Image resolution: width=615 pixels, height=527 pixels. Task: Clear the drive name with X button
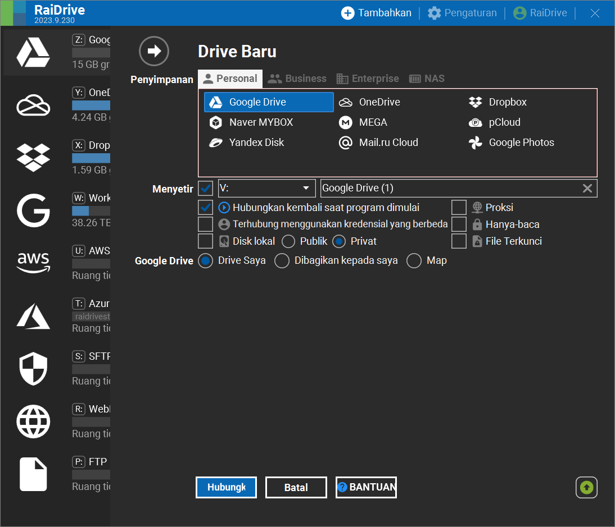point(587,189)
